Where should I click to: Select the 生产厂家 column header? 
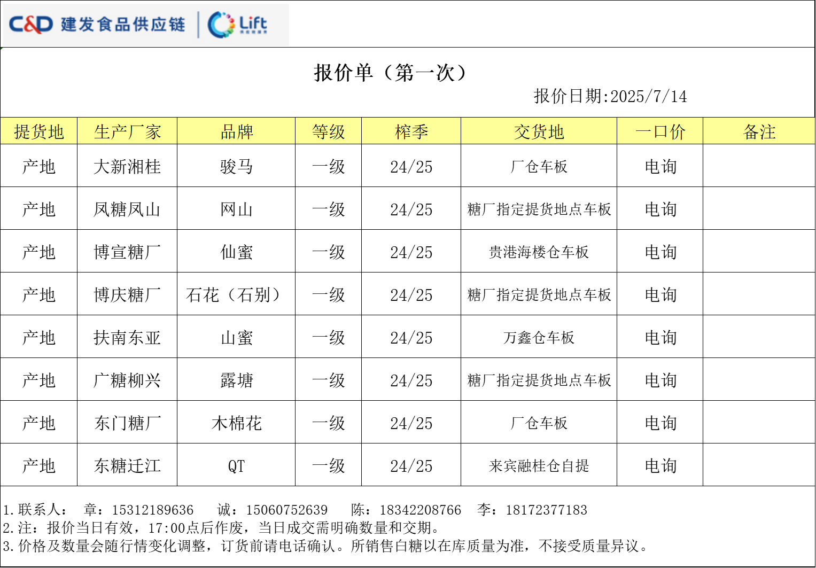coord(127,131)
